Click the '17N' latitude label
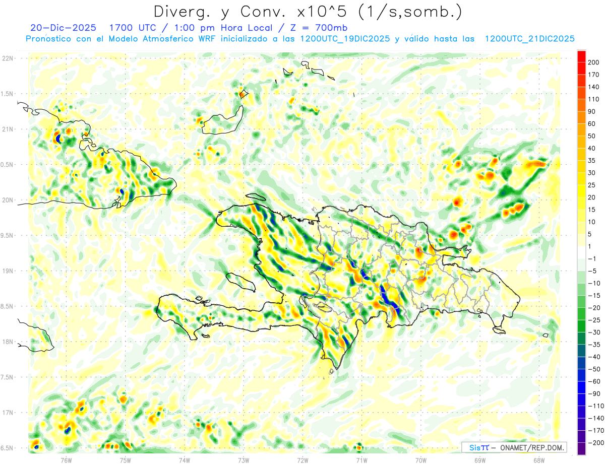 pyautogui.click(x=7, y=413)
